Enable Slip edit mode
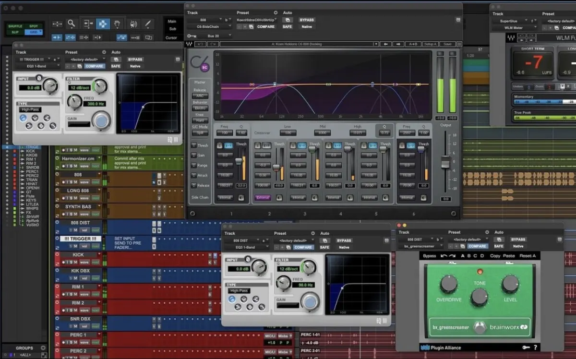Image resolution: width=576 pixels, height=359 pixels. pos(15,32)
